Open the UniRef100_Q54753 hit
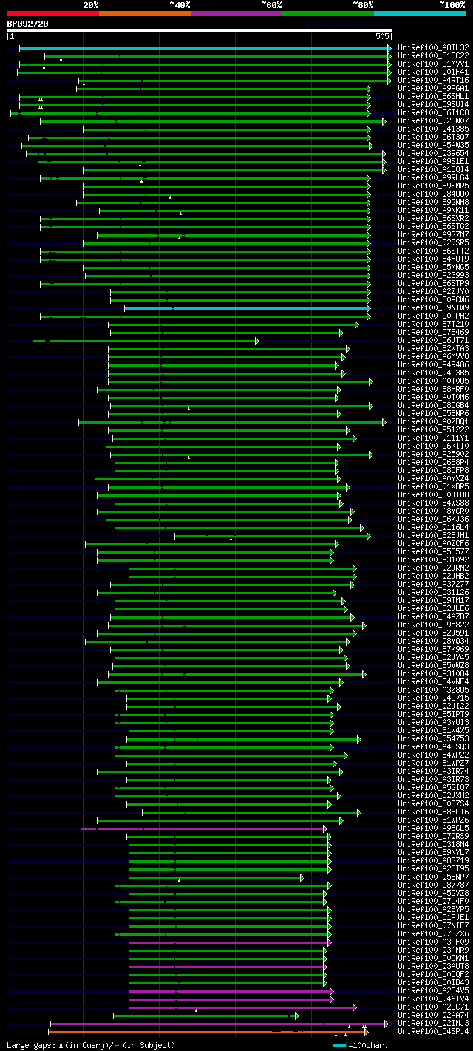 433,739
